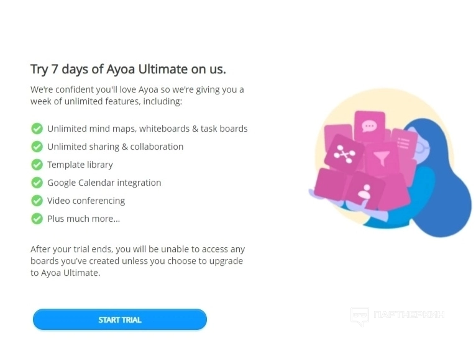Click the chat bubble tile in illustration
The width and height of the screenshot is (476, 359).
click(x=370, y=126)
